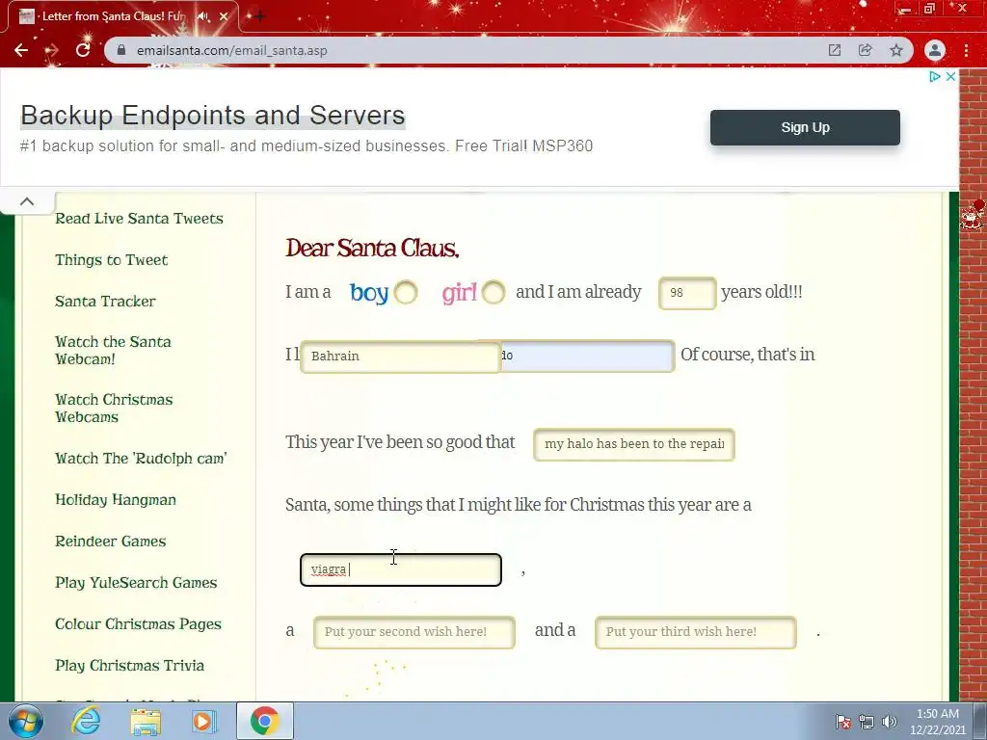Mute tab via speaker icon
Screen dimensions: 987x740
(x=202, y=16)
